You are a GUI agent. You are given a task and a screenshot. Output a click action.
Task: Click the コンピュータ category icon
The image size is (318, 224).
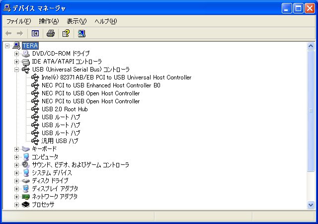coord(26,157)
